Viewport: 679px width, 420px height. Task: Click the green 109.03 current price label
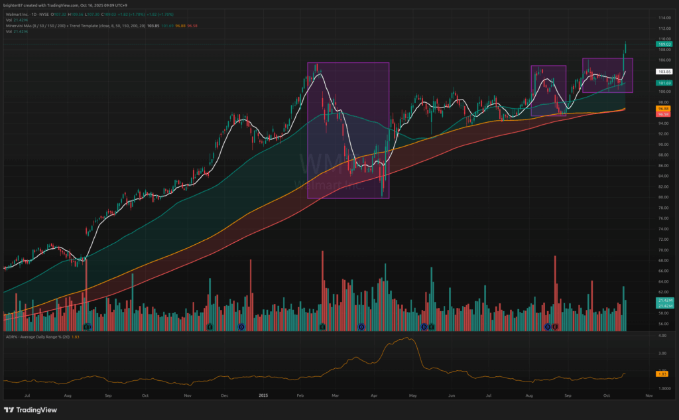[664, 44]
